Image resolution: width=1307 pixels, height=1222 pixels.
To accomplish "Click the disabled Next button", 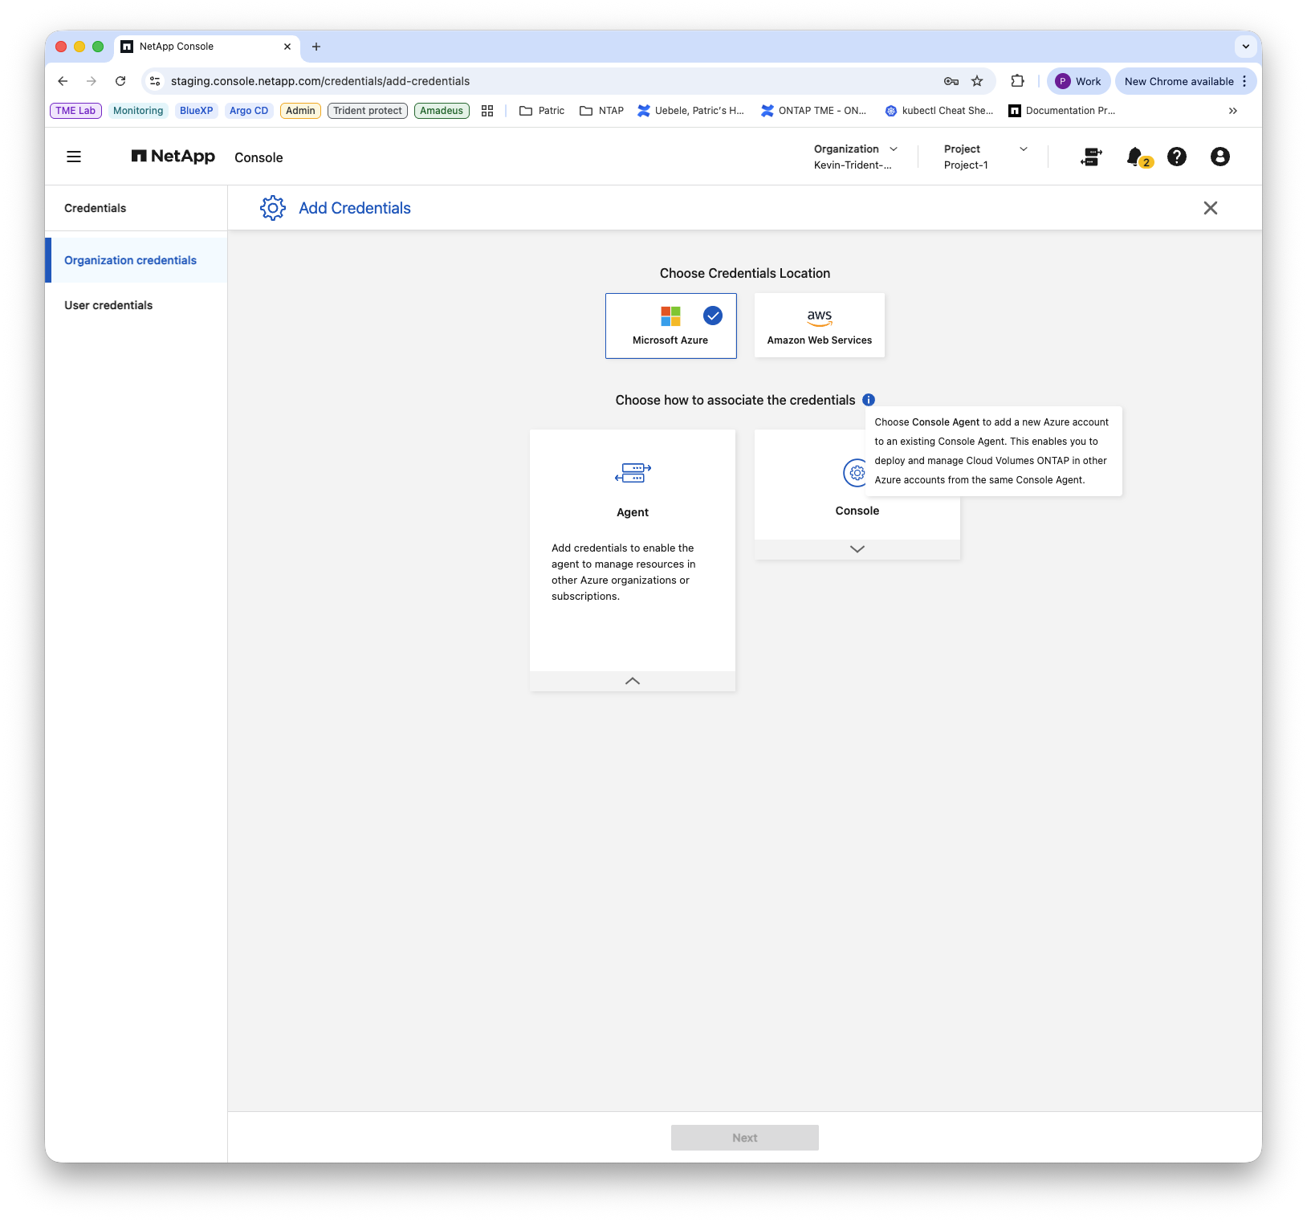I will tap(745, 1138).
